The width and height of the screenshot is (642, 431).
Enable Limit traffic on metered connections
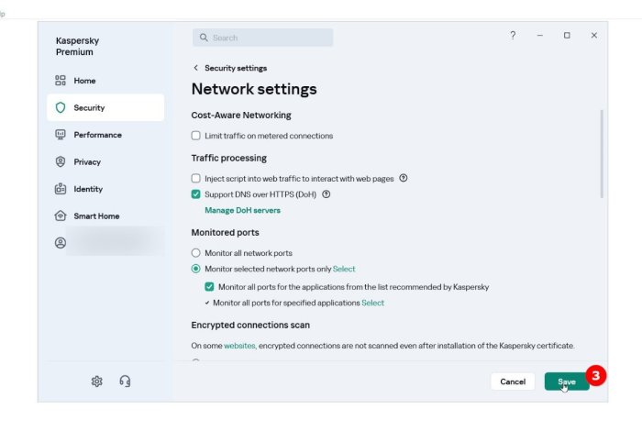point(195,136)
